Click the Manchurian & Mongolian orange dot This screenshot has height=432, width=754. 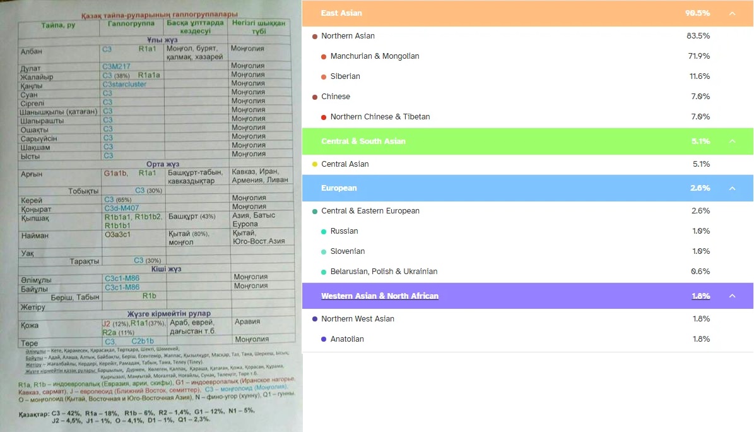[x=324, y=56]
